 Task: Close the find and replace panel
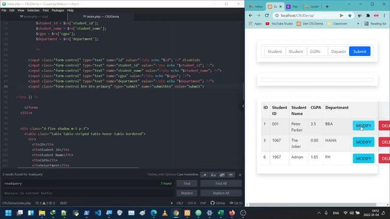click(x=240, y=175)
